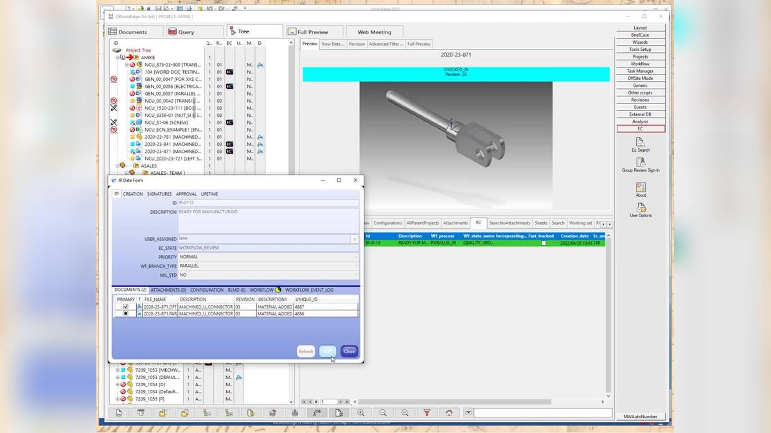771x433 pixels.
Task: Open the User Options icon
Action: pyautogui.click(x=641, y=208)
